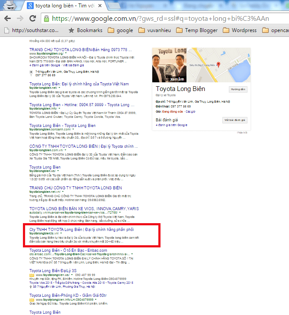Reload the page with the refresh icon
Image resolution: width=289 pixels, height=315 pixels.
click(33, 19)
